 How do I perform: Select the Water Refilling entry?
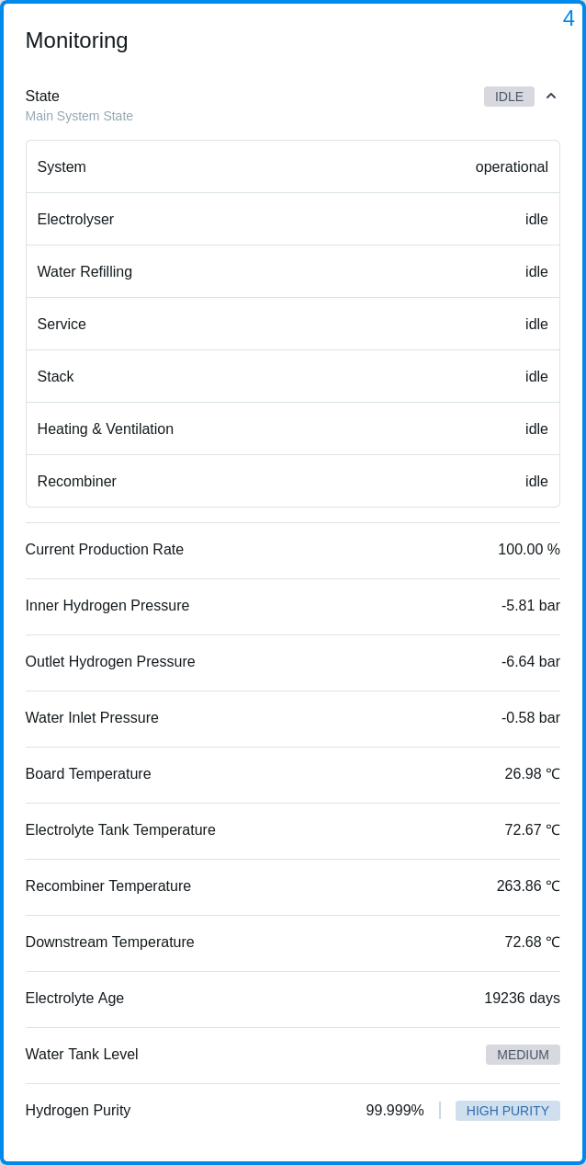[x=292, y=271]
